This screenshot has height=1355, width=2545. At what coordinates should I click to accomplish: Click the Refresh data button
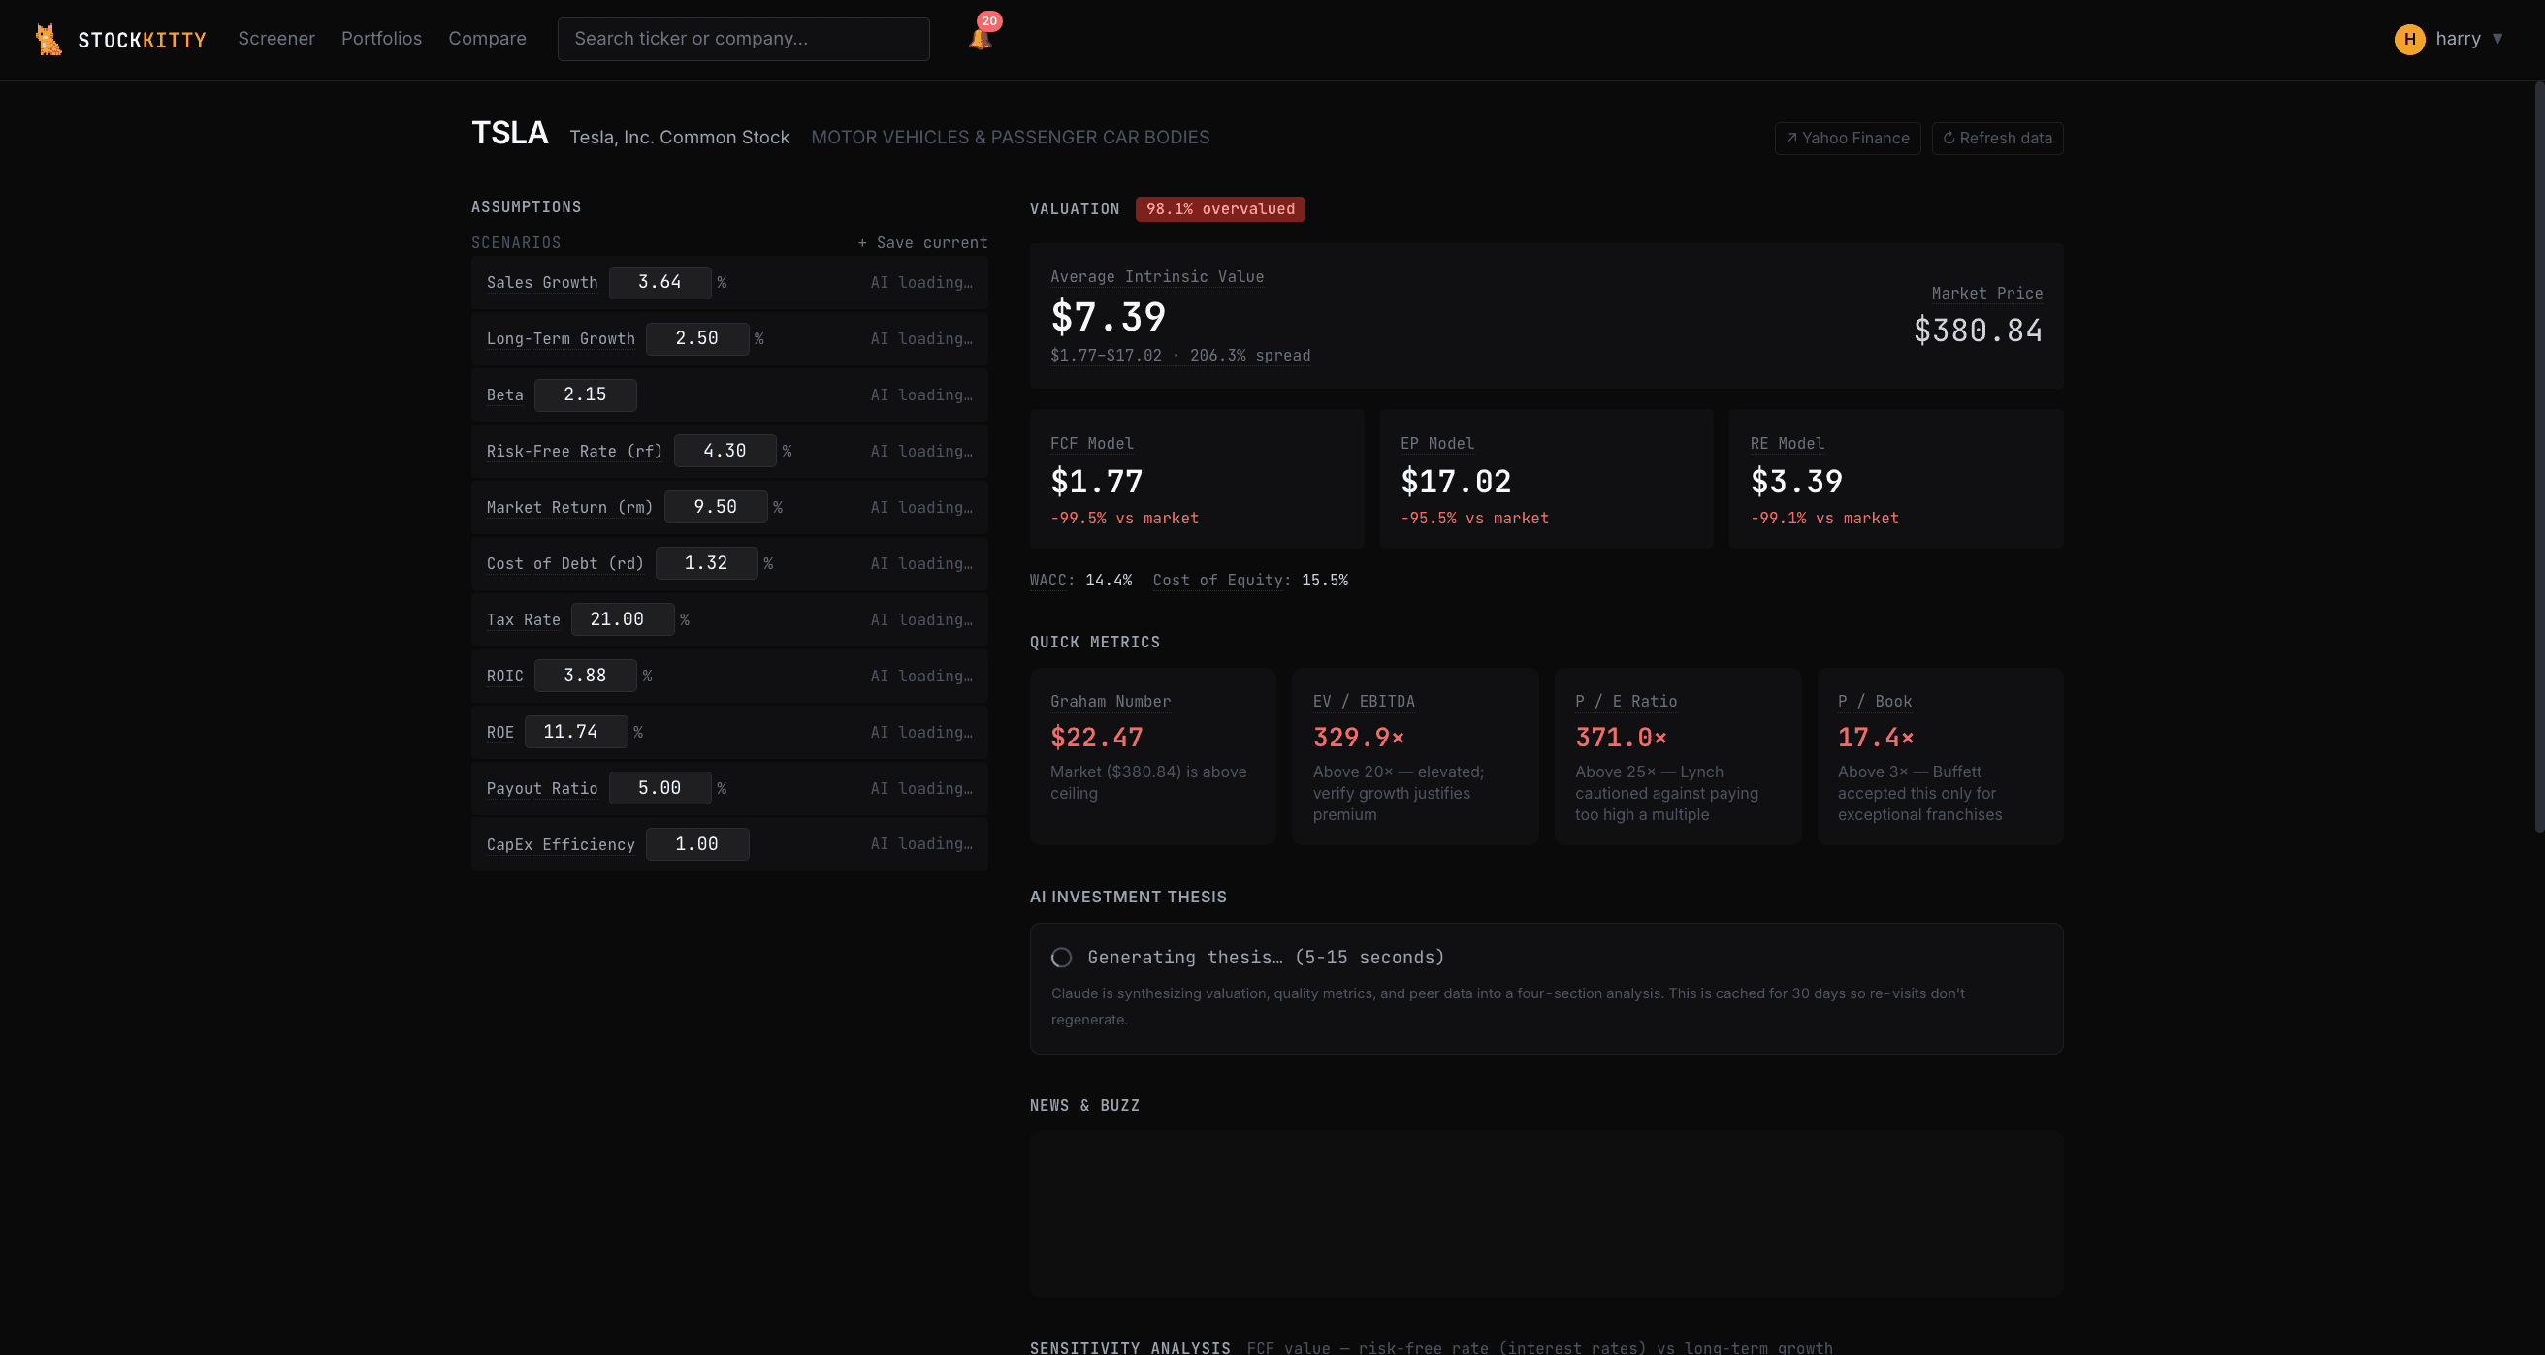pos(1997,139)
